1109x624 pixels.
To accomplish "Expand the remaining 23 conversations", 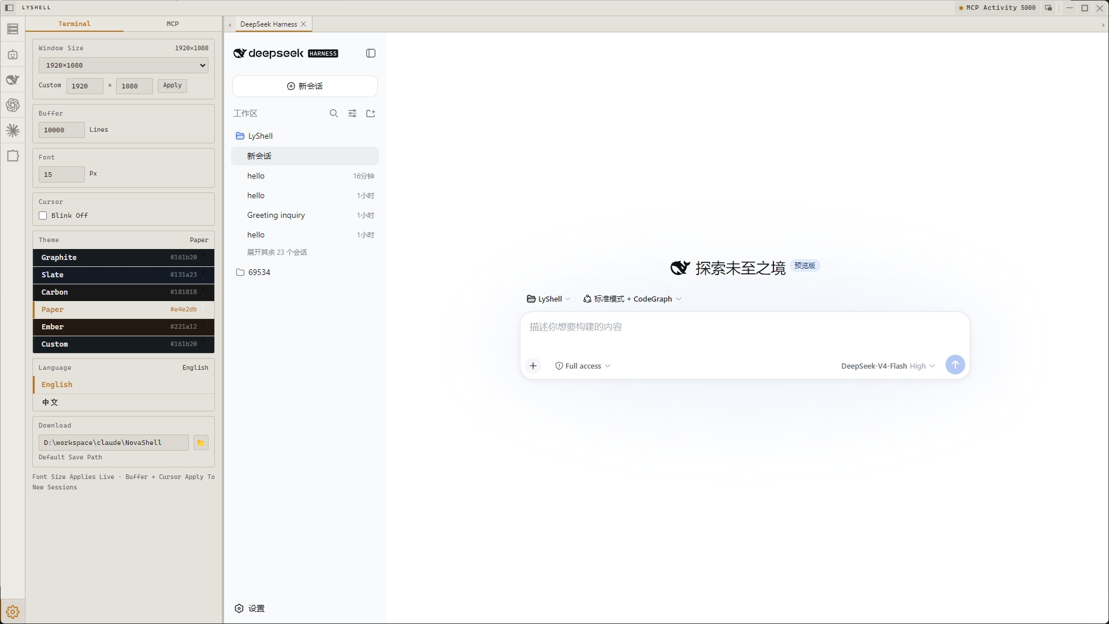I will tap(277, 252).
